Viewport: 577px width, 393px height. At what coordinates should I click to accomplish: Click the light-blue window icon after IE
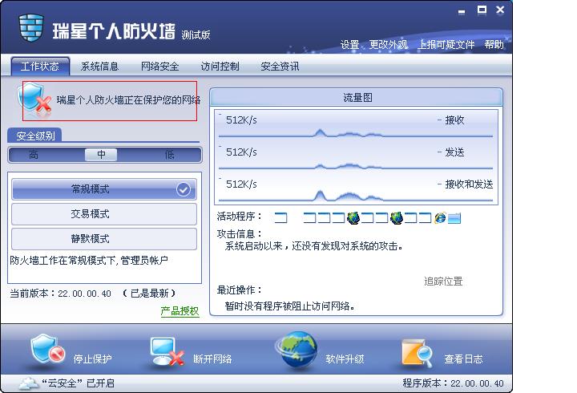(454, 218)
